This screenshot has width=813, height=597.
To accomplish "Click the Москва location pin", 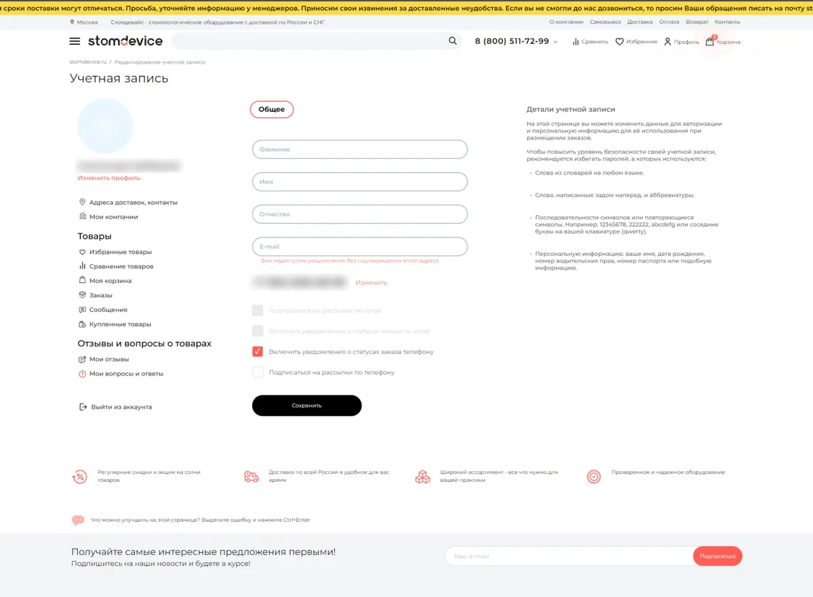I will (x=72, y=22).
